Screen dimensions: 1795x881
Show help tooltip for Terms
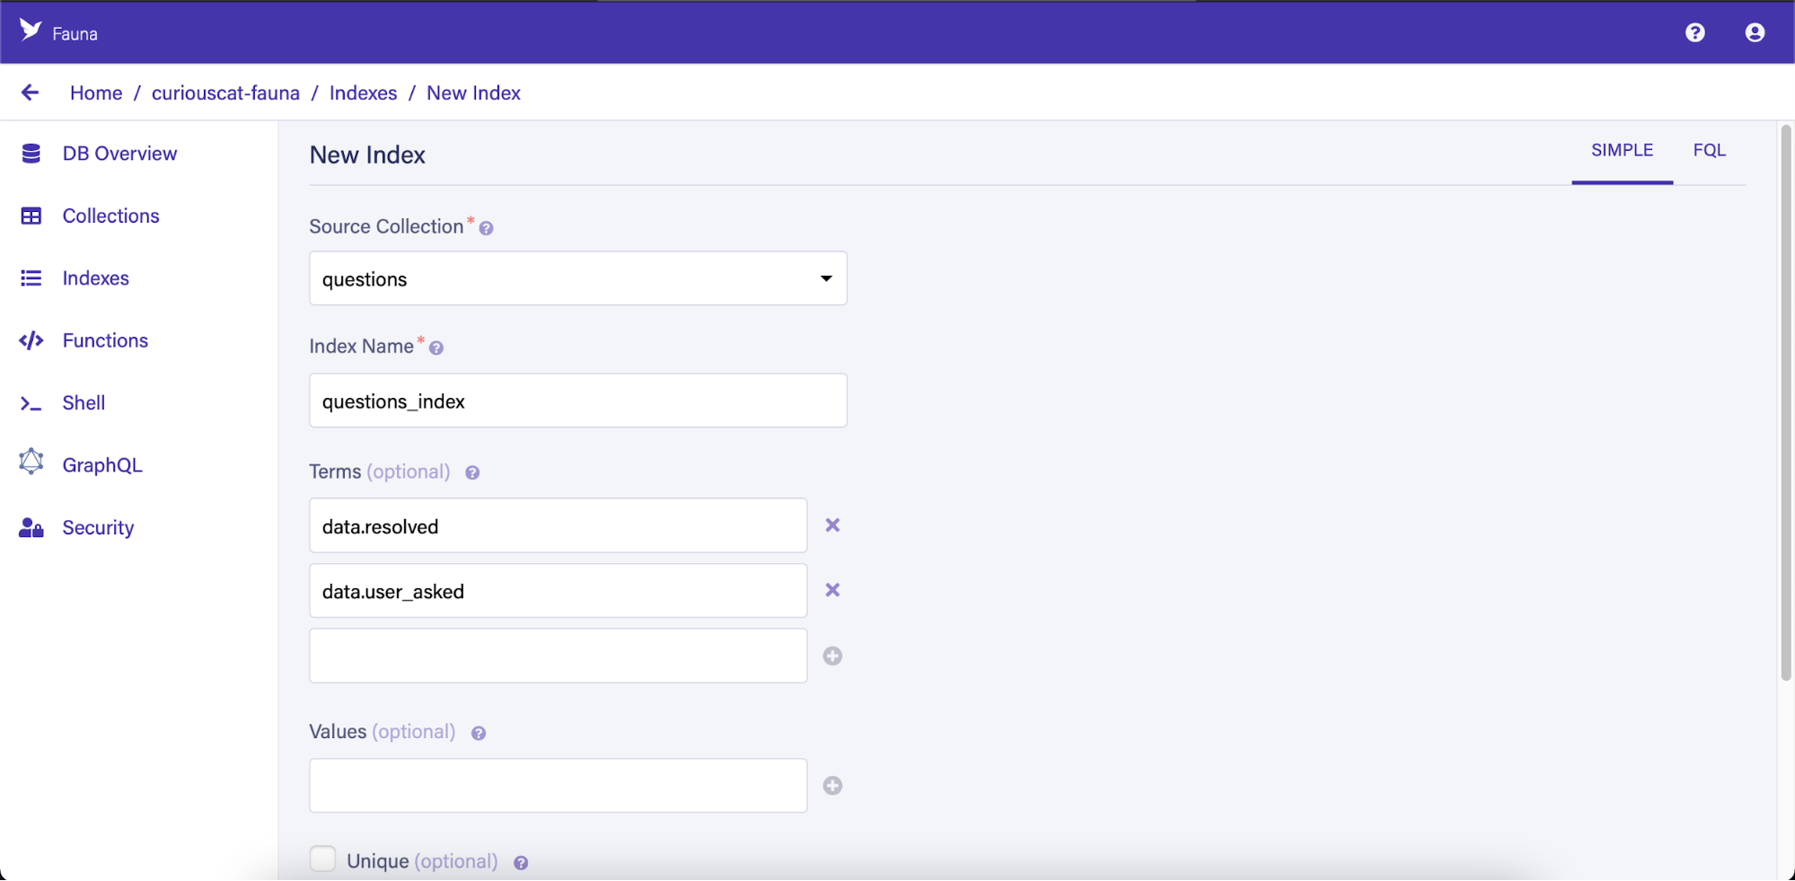pos(472,472)
